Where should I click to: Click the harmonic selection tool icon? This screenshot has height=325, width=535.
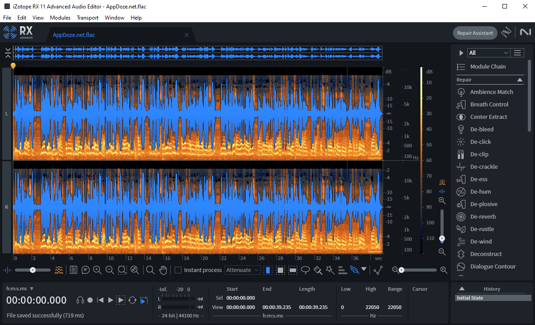point(342,270)
